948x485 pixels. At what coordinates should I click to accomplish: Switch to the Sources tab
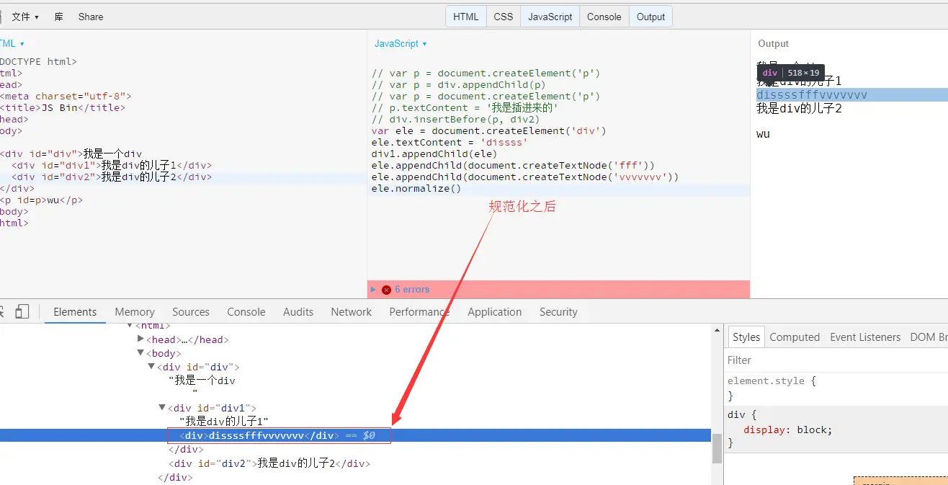pos(191,312)
